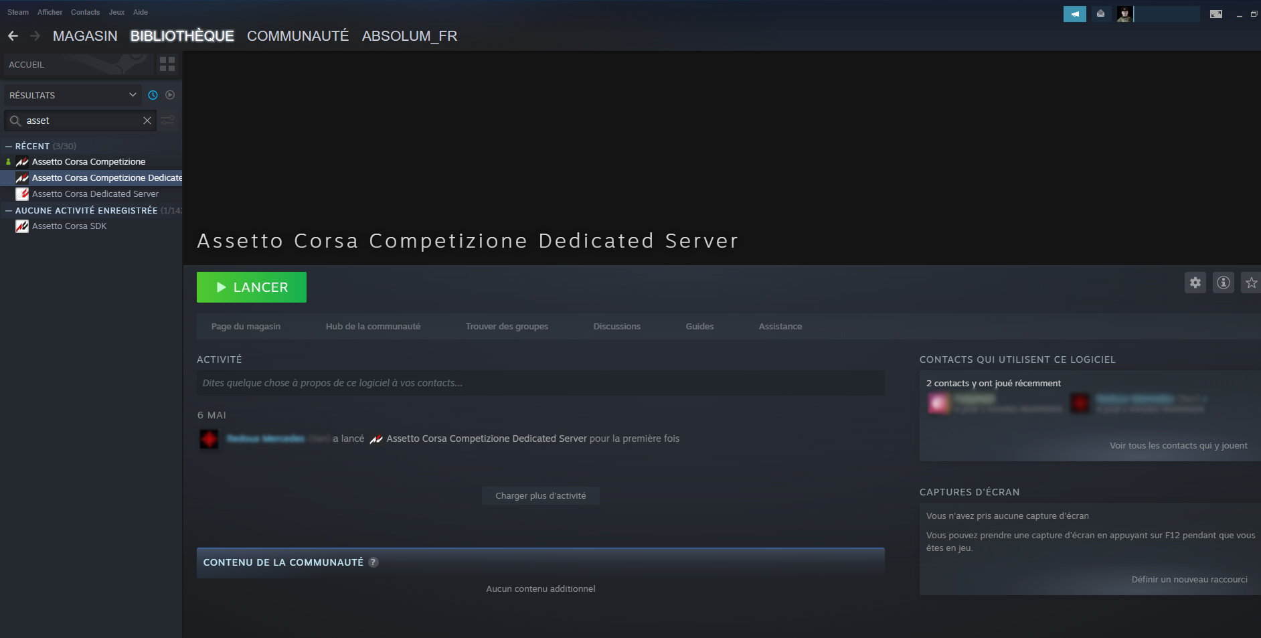This screenshot has height=638, width=1261.
Task: Collapse the Aucune activité enregistrée category
Action: pyautogui.click(x=9, y=210)
